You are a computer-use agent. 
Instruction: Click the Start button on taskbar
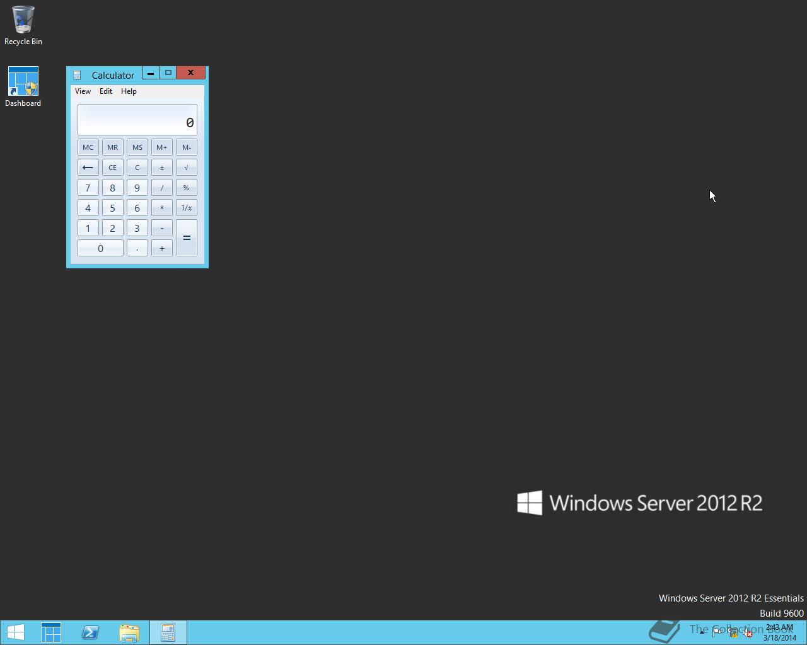(x=16, y=632)
